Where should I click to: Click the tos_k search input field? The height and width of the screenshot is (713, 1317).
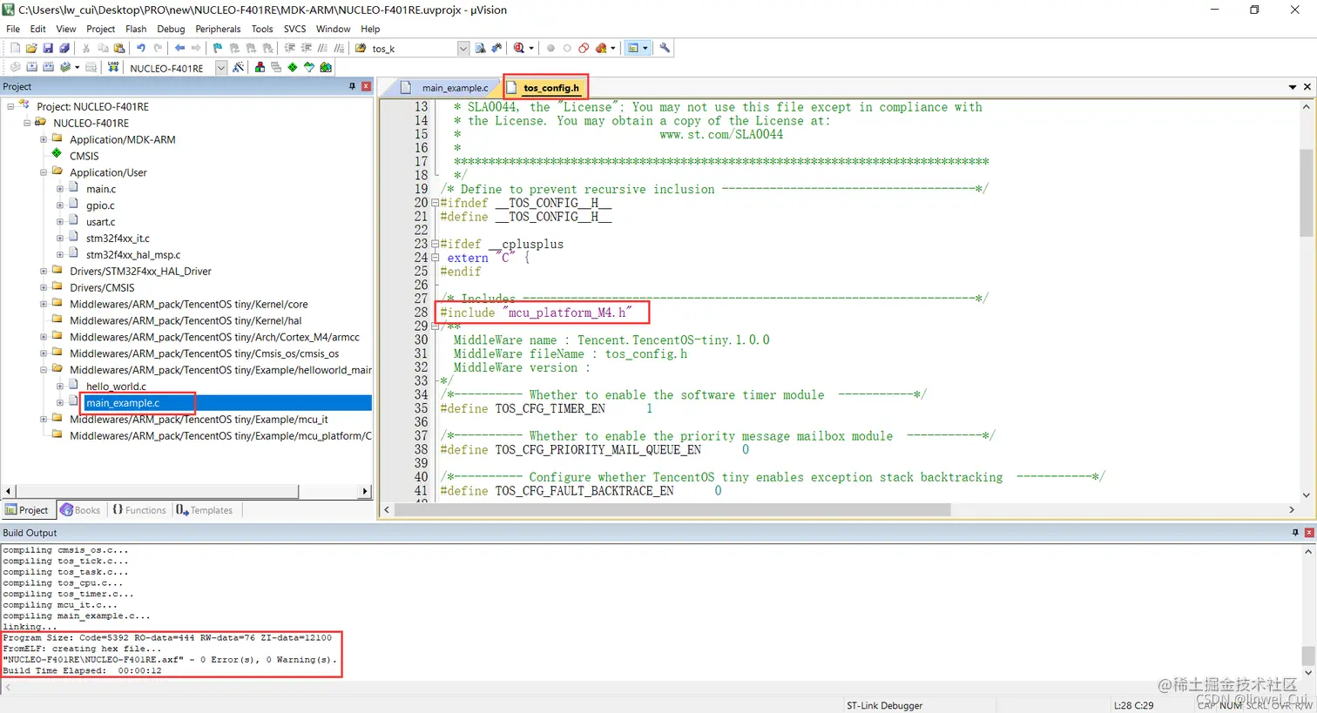tap(414, 48)
